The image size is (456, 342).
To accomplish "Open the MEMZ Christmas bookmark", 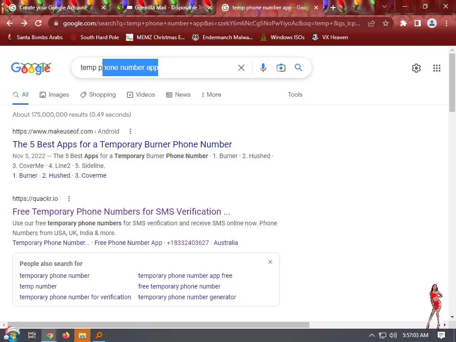I will (155, 37).
